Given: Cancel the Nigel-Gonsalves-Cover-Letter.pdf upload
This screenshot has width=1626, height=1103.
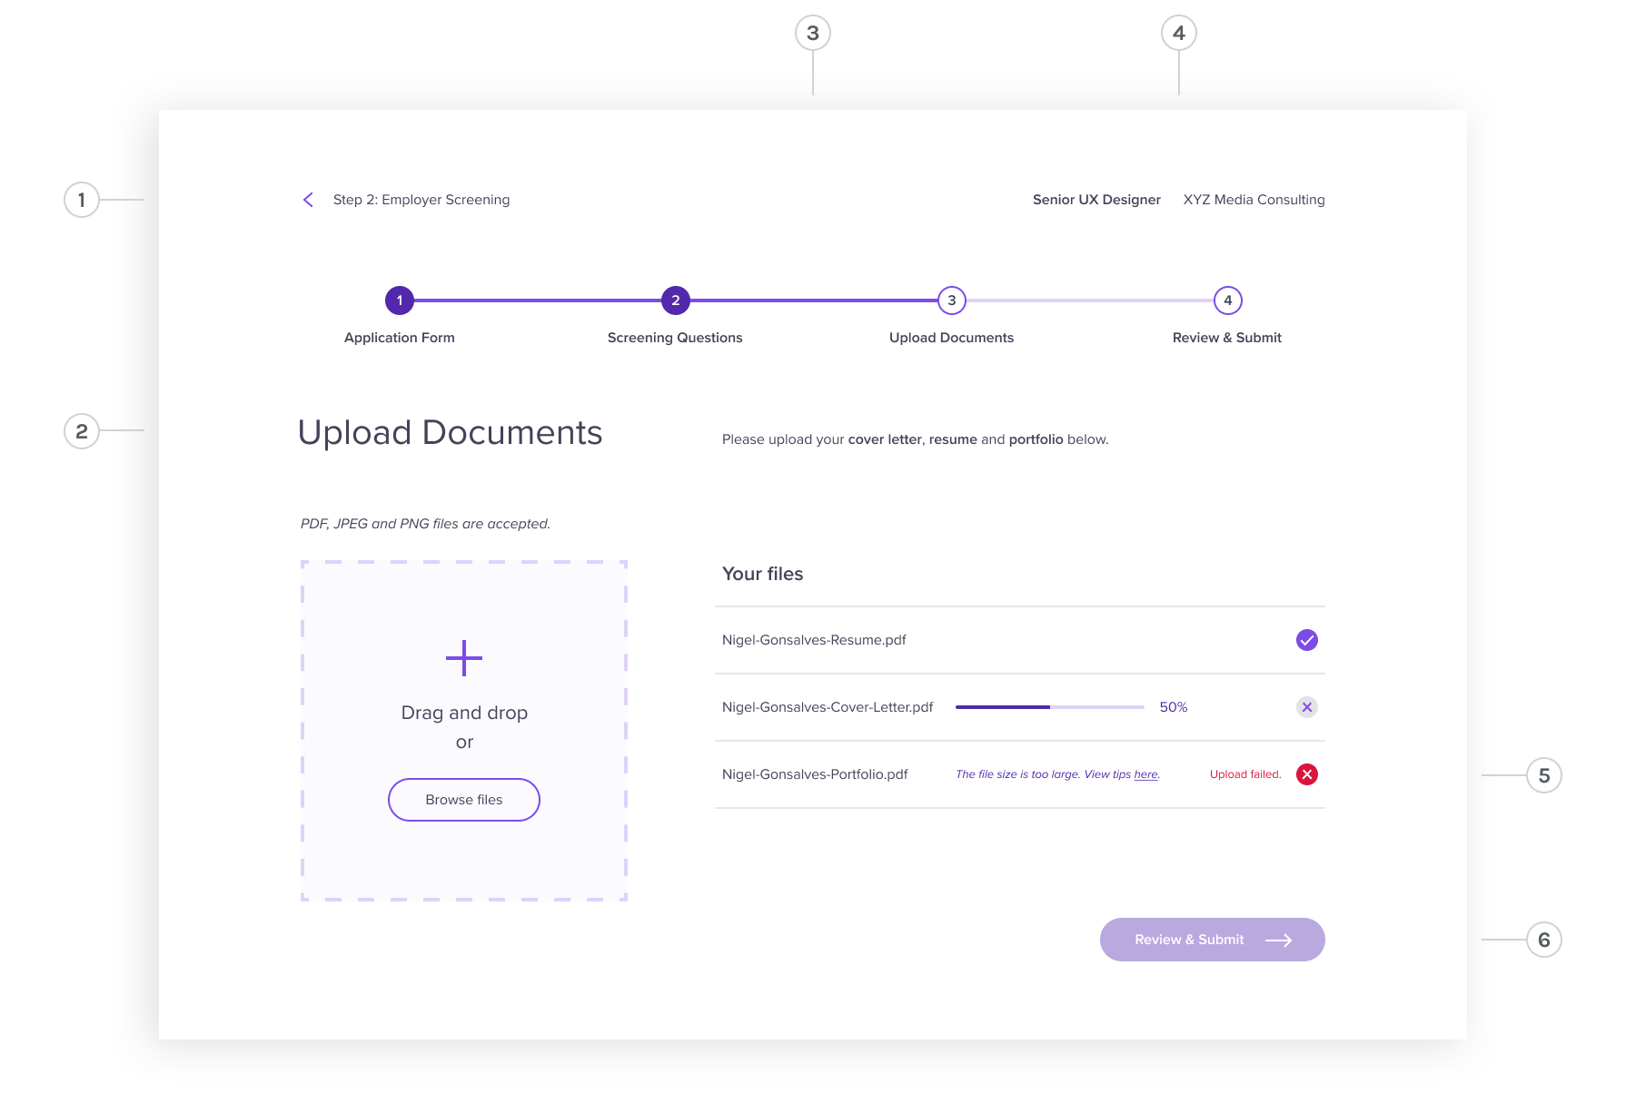Looking at the screenshot, I should (x=1306, y=707).
